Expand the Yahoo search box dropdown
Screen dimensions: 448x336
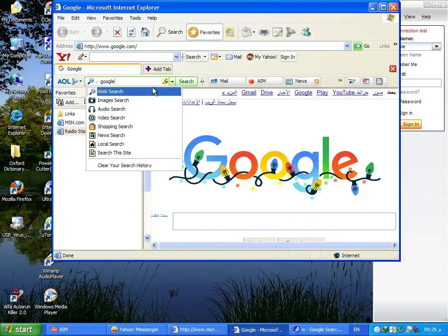coord(176,57)
